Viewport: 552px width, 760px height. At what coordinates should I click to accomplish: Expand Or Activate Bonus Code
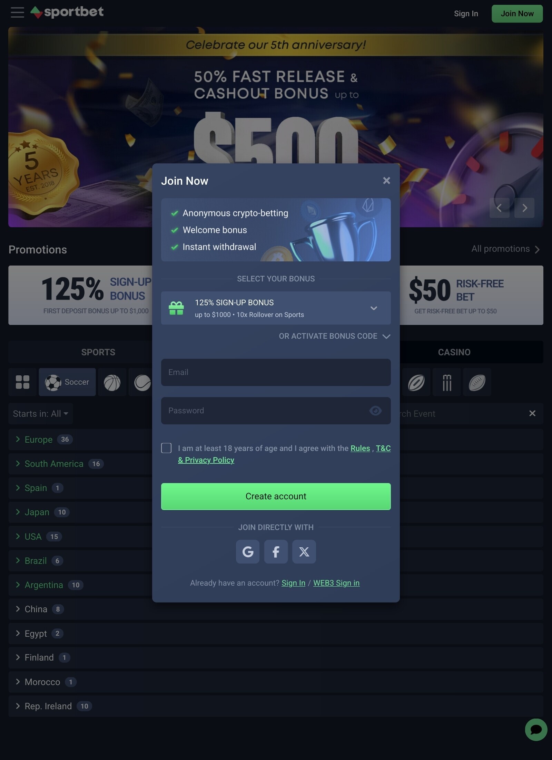tap(335, 336)
